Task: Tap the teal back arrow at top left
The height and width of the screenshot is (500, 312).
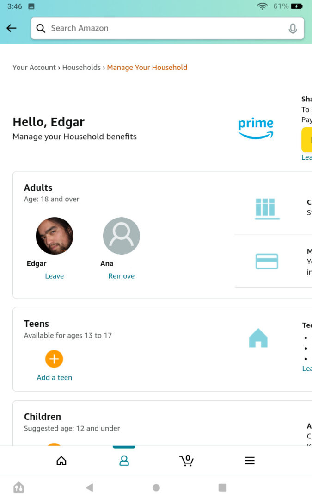Action: [x=11, y=28]
